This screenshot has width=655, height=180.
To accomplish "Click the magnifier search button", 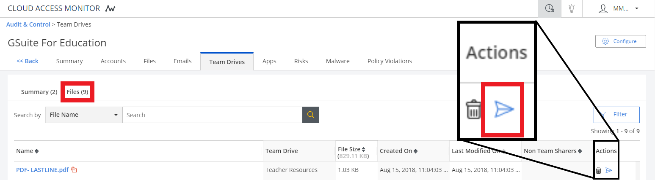I will tap(310, 115).
